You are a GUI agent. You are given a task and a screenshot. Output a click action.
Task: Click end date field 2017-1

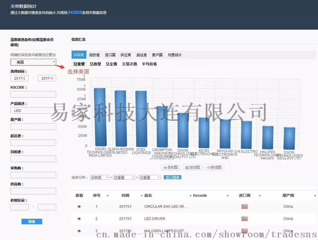(x=47, y=78)
